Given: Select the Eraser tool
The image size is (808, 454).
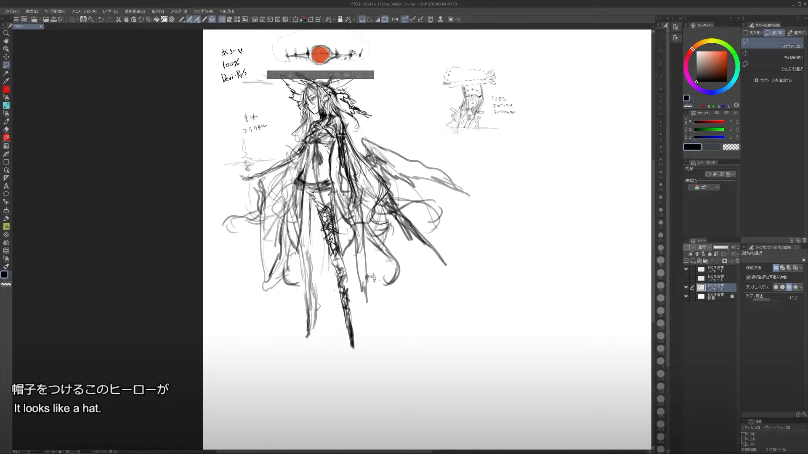Looking at the screenshot, I should click(6, 129).
